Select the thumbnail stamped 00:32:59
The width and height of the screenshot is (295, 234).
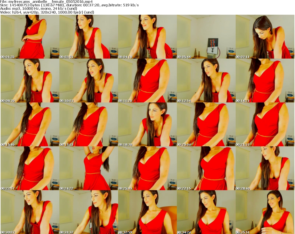coord(147,212)
